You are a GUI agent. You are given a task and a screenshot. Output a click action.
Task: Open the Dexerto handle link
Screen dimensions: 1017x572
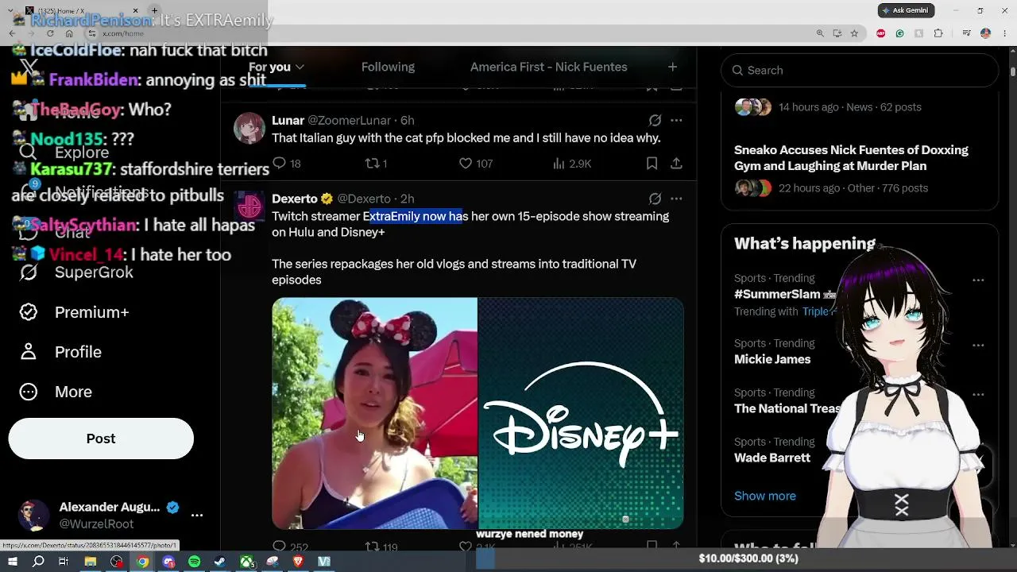click(x=364, y=199)
